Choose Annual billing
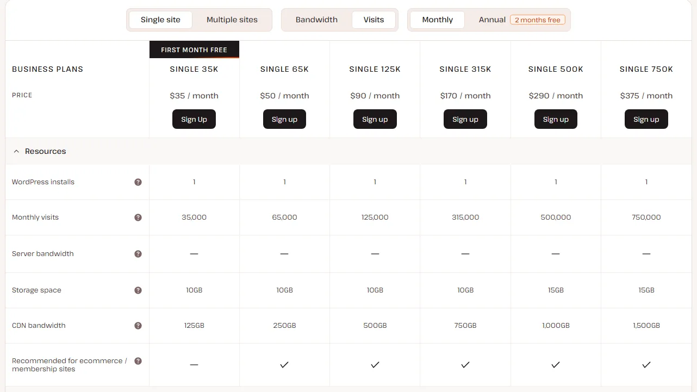 492,20
